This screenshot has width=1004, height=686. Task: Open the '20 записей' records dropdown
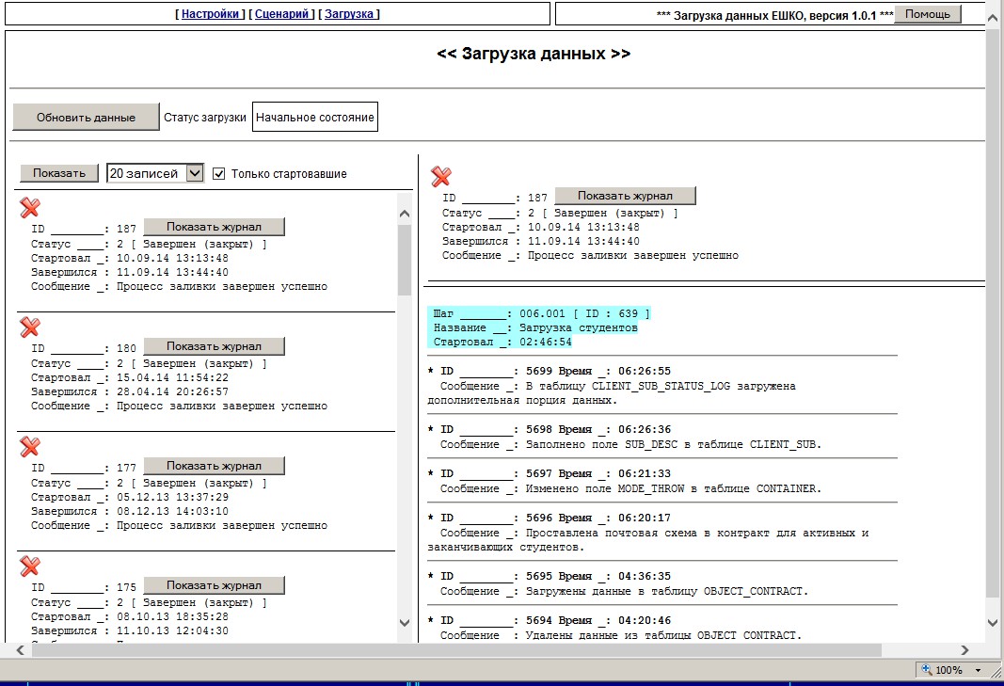pyautogui.click(x=155, y=173)
